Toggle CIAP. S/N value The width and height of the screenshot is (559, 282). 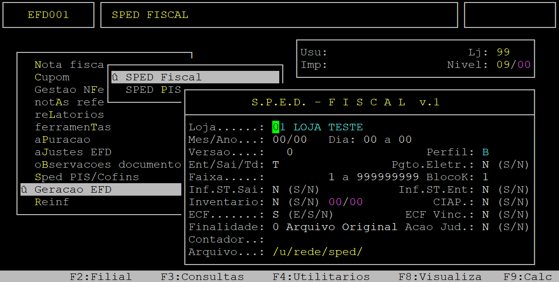485,202
